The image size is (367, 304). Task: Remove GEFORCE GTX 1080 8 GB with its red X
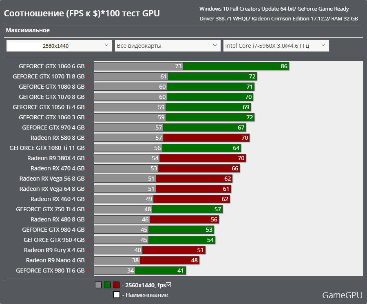(88, 87)
